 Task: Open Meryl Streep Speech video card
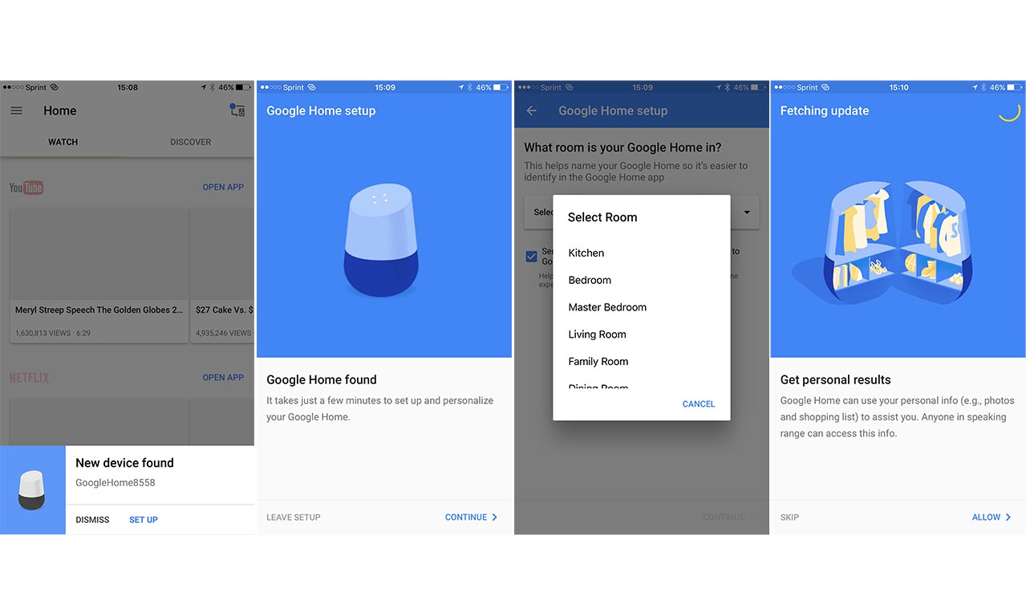[98, 276]
